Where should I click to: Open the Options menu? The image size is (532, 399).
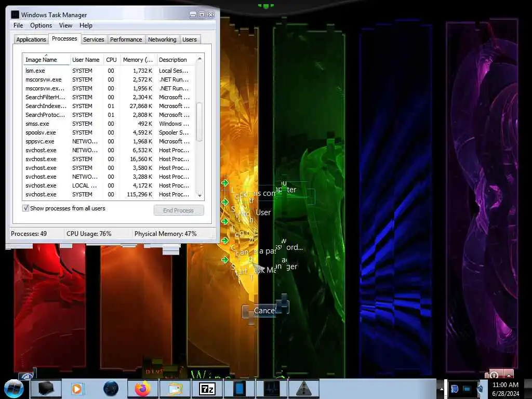click(x=41, y=25)
